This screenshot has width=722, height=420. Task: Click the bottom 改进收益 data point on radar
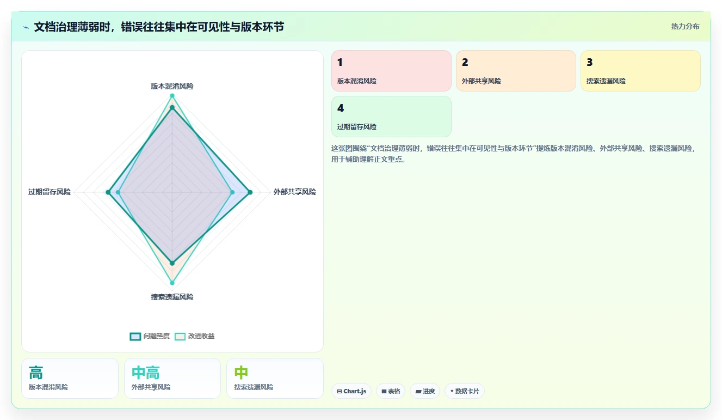(x=172, y=283)
